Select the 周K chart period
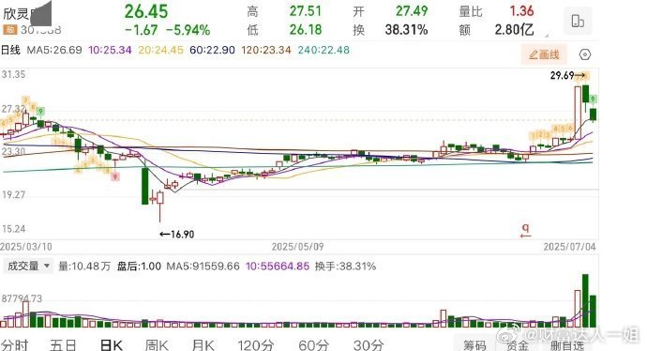This screenshot has height=351, width=647. click(157, 344)
